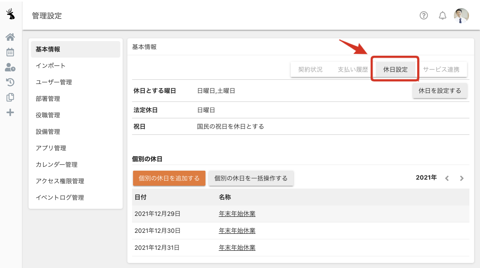Click 個別の休日を追加する orange button

169,178
